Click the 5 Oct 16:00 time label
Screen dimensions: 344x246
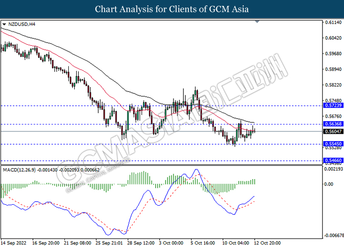click(x=202, y=243)
